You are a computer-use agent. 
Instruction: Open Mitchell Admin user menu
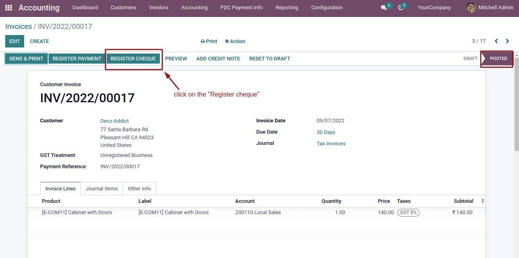tap(490, 8)
